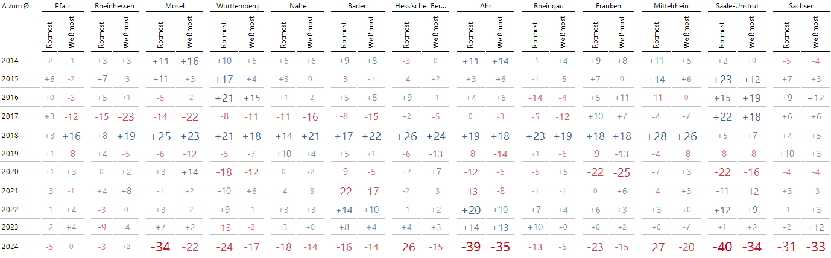The width and height of the screenshot is (831, 258).
Task: Click the -40 value for Saale-Unstrut 2024
Action: [724, 247]
